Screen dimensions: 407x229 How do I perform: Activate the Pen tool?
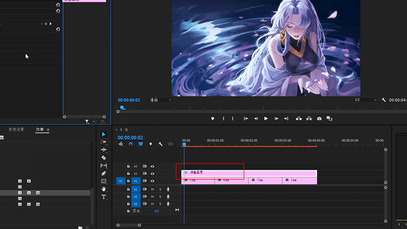103,173
